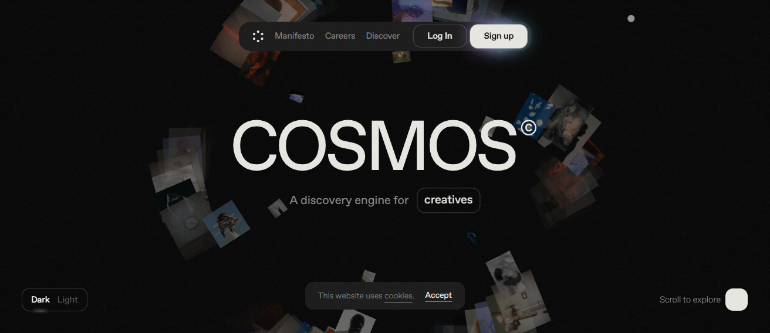
Task: Select the creatives pill label
Action: 448,200
